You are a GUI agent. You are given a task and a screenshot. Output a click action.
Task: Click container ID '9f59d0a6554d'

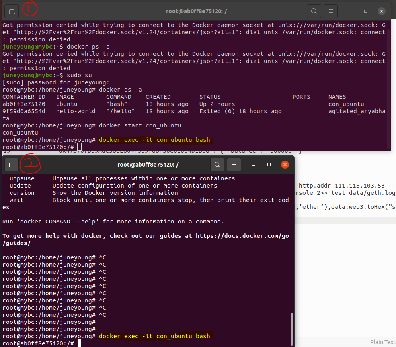(24, 111)
